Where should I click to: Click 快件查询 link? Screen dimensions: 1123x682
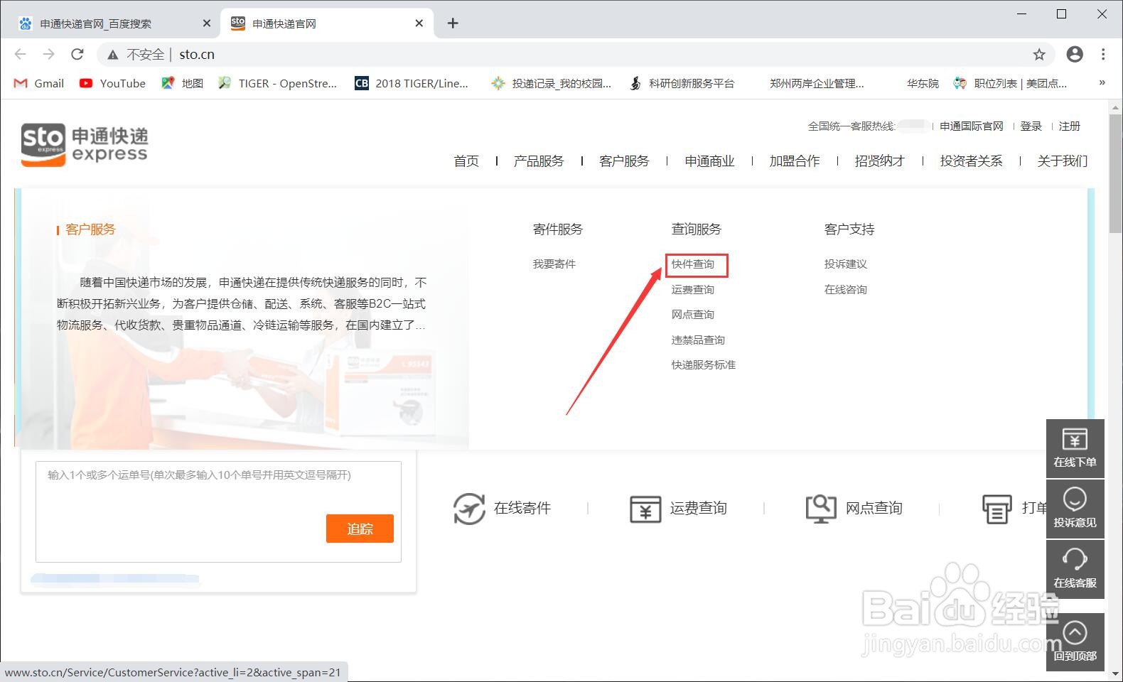coord(693,264)
